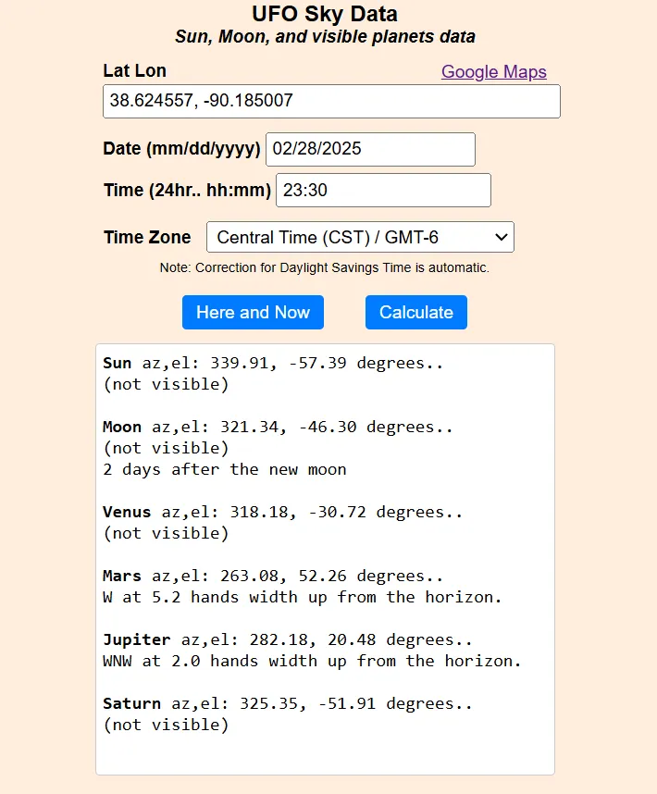Click '(not visible)' under Venus

click(x=166, y=533)
